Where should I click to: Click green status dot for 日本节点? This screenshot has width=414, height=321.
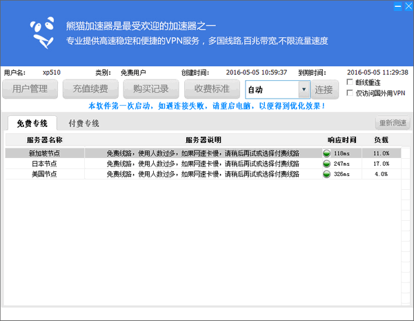(326, 164)
